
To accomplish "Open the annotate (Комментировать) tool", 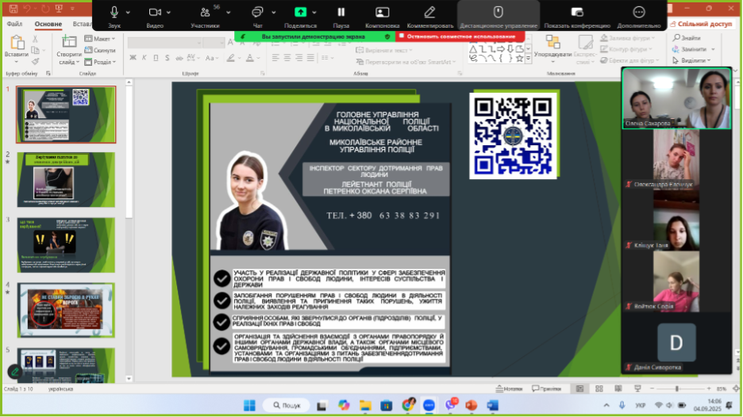I will click(429, 13).
